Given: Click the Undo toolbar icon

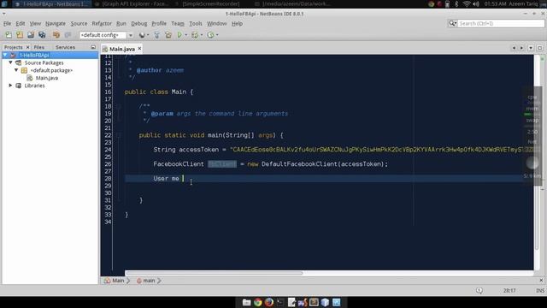Looking at the screenshot, I should (56, 35).
